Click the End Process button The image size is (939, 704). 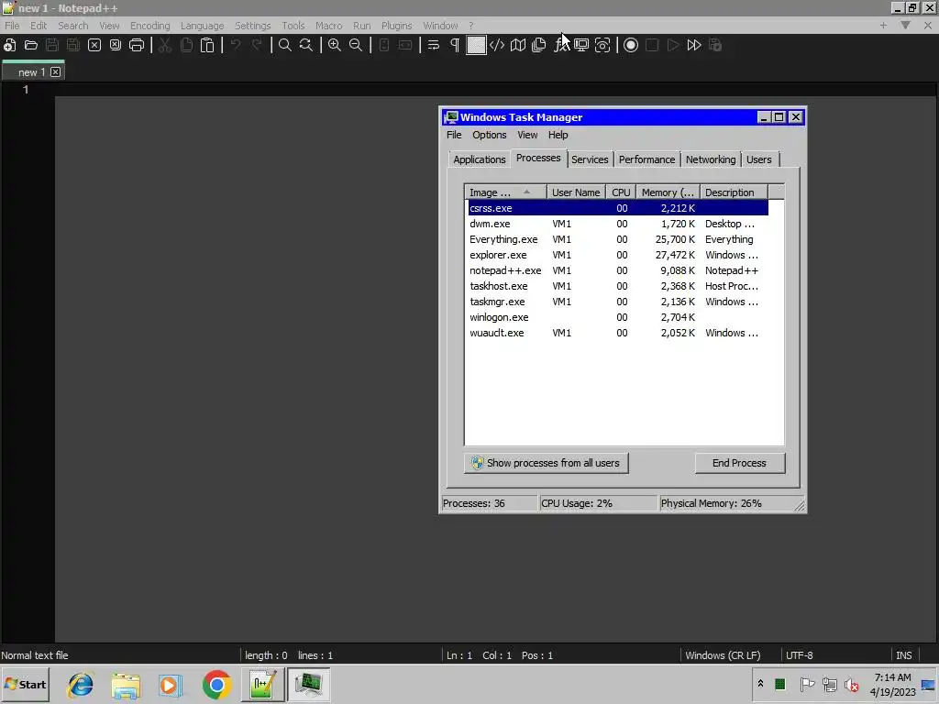point(740,463)
